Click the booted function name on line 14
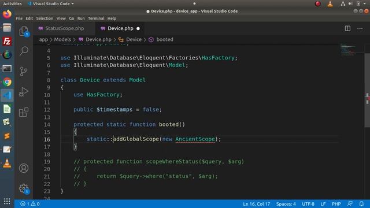 168,124
